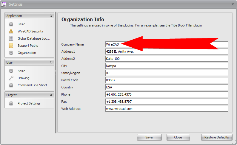This screenshot has width=237, height=145.
Task: Click the padlock icon for WireCAD Security
Action: tap(11, 31)
